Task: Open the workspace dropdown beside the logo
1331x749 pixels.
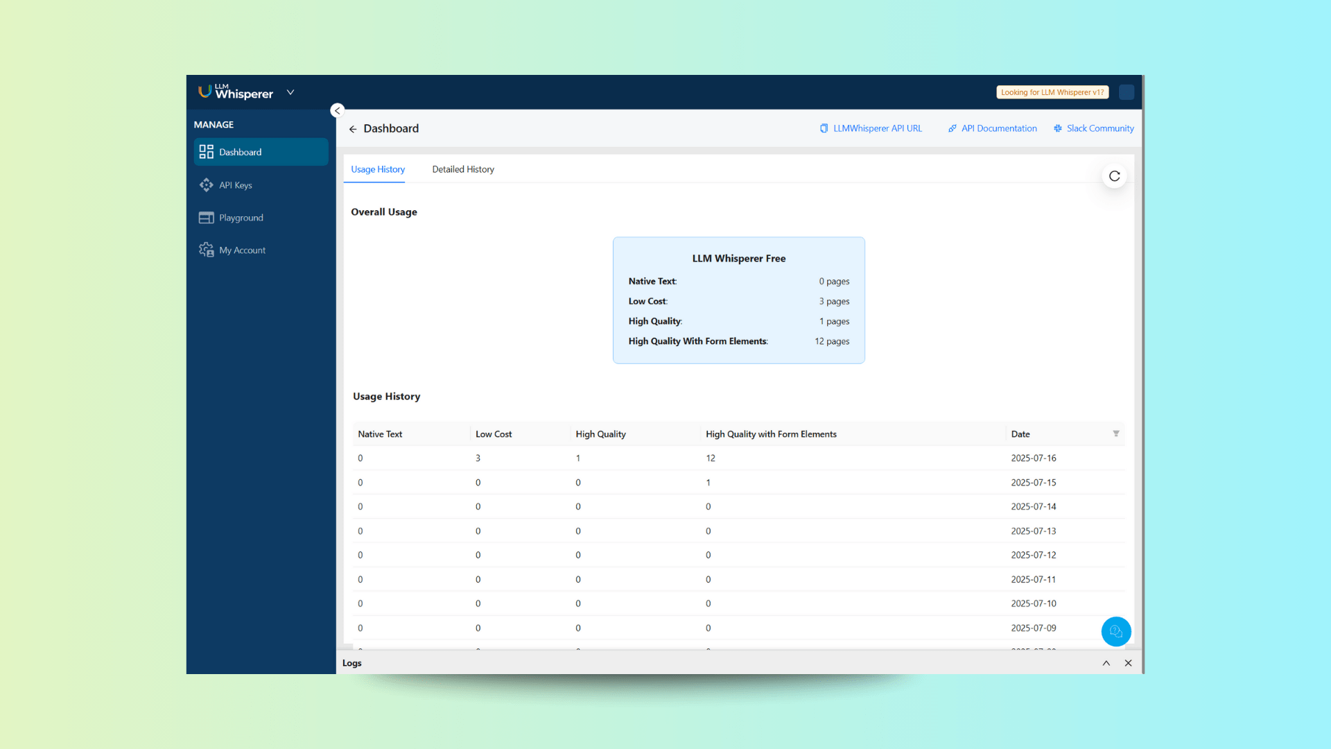Action: (290, 92)
